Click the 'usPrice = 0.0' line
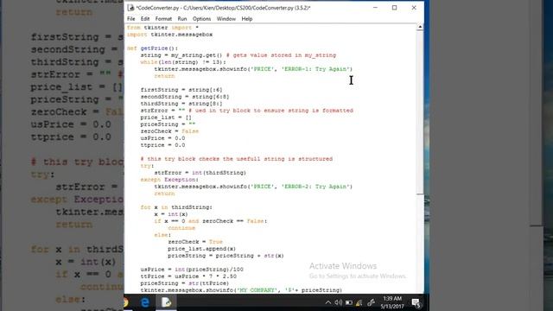The image size is (553, 311). [162, 138]
